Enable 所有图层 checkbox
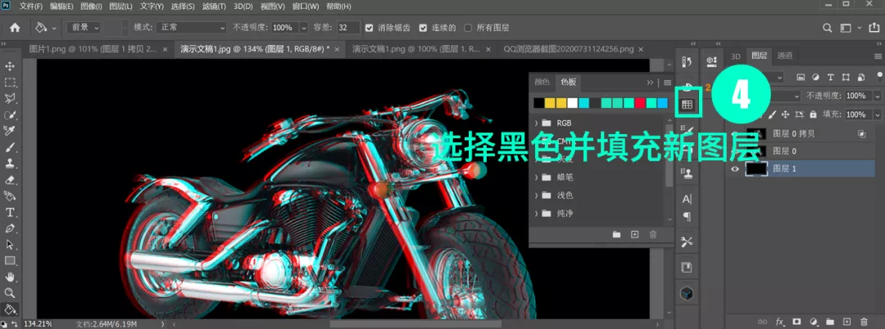This screenshot has width=885, height=329. tap(467, 28)
